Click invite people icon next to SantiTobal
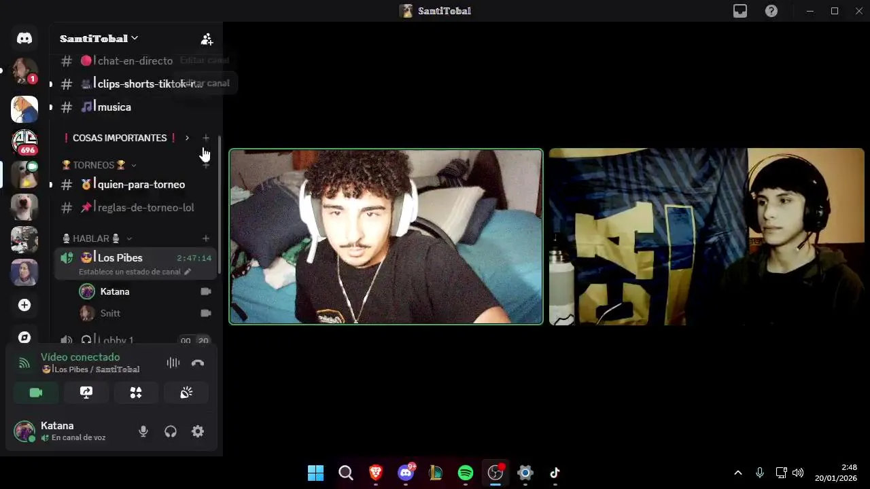This screenshot has width=870, height=489. pos(207,39)
